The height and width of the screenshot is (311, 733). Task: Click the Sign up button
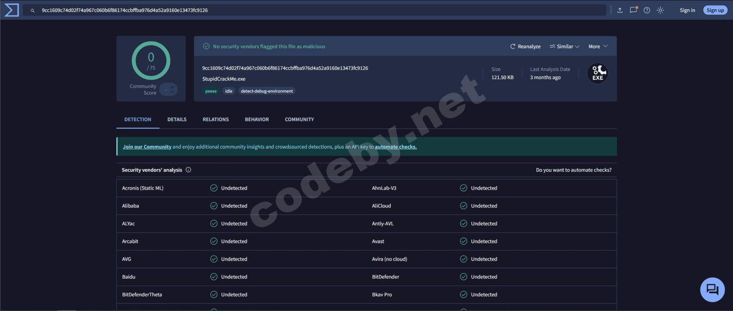[715, 10]
